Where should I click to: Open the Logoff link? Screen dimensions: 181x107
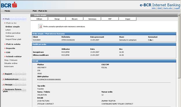(177, 8)
